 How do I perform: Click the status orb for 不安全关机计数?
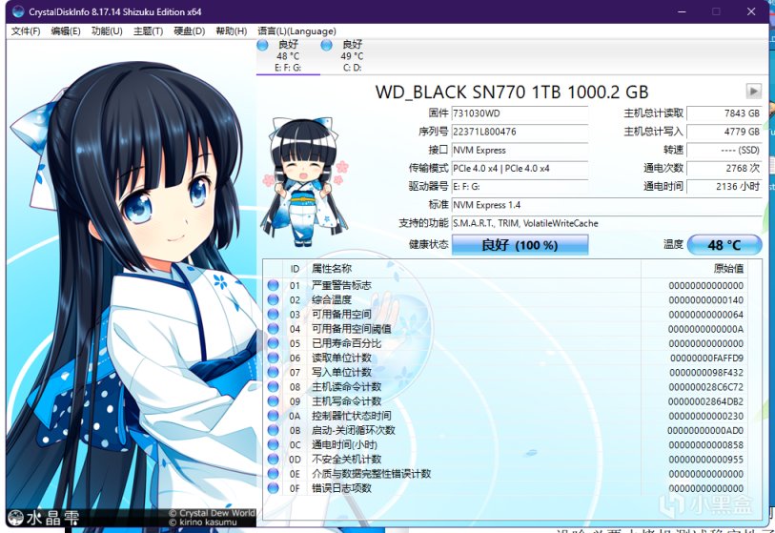coord(273,459)
